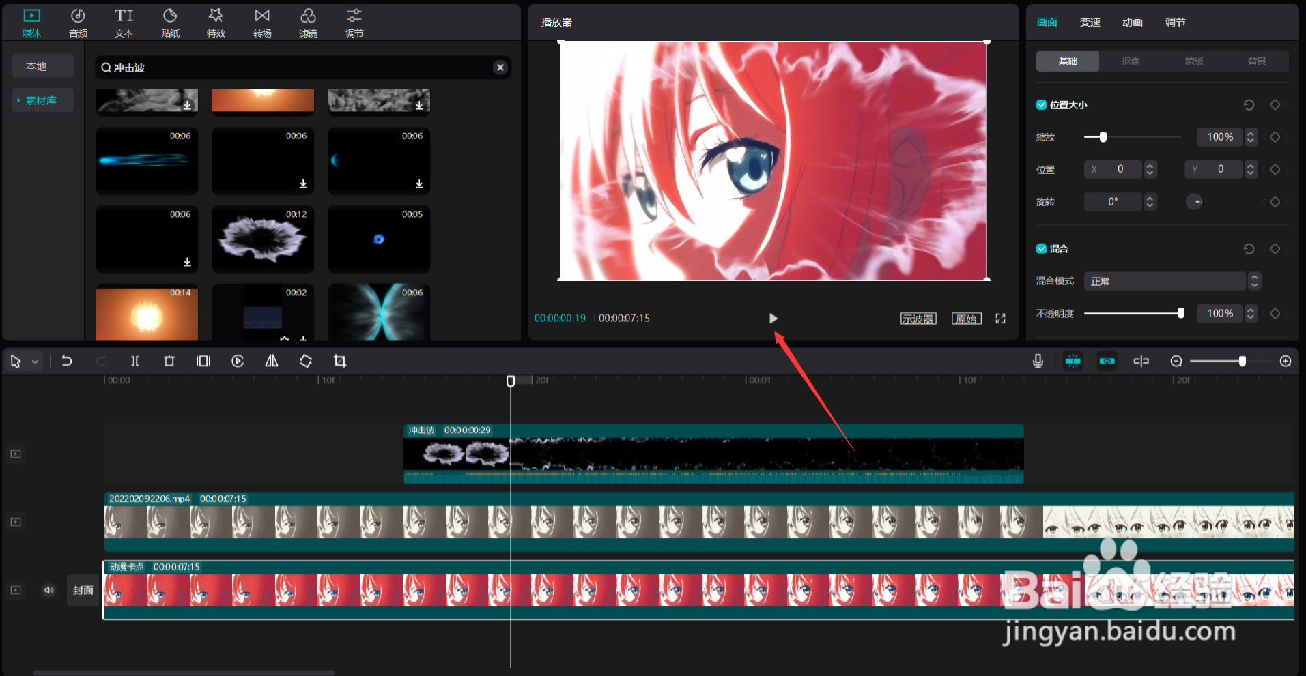Crop the selected clip
This screenshot has width=1306, height=676.
point(340,361)
